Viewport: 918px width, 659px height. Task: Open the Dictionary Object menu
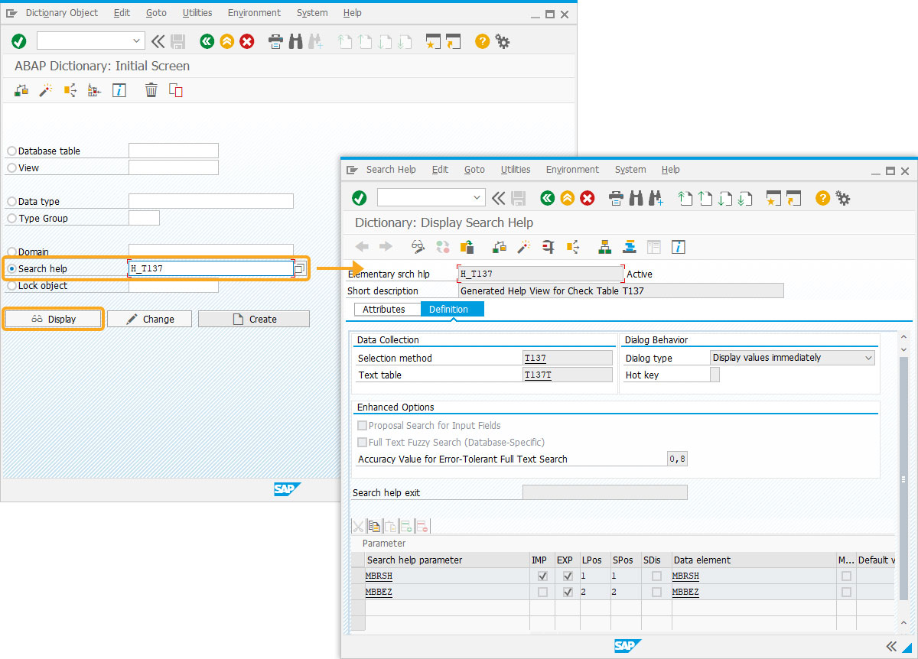[62, 13]
